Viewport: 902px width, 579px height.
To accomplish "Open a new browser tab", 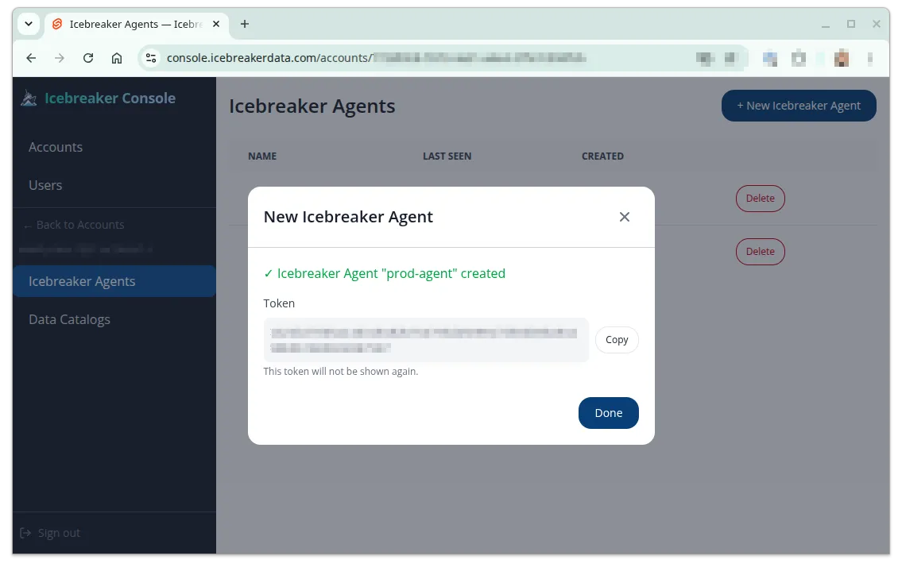I will [x=245, y=24].
